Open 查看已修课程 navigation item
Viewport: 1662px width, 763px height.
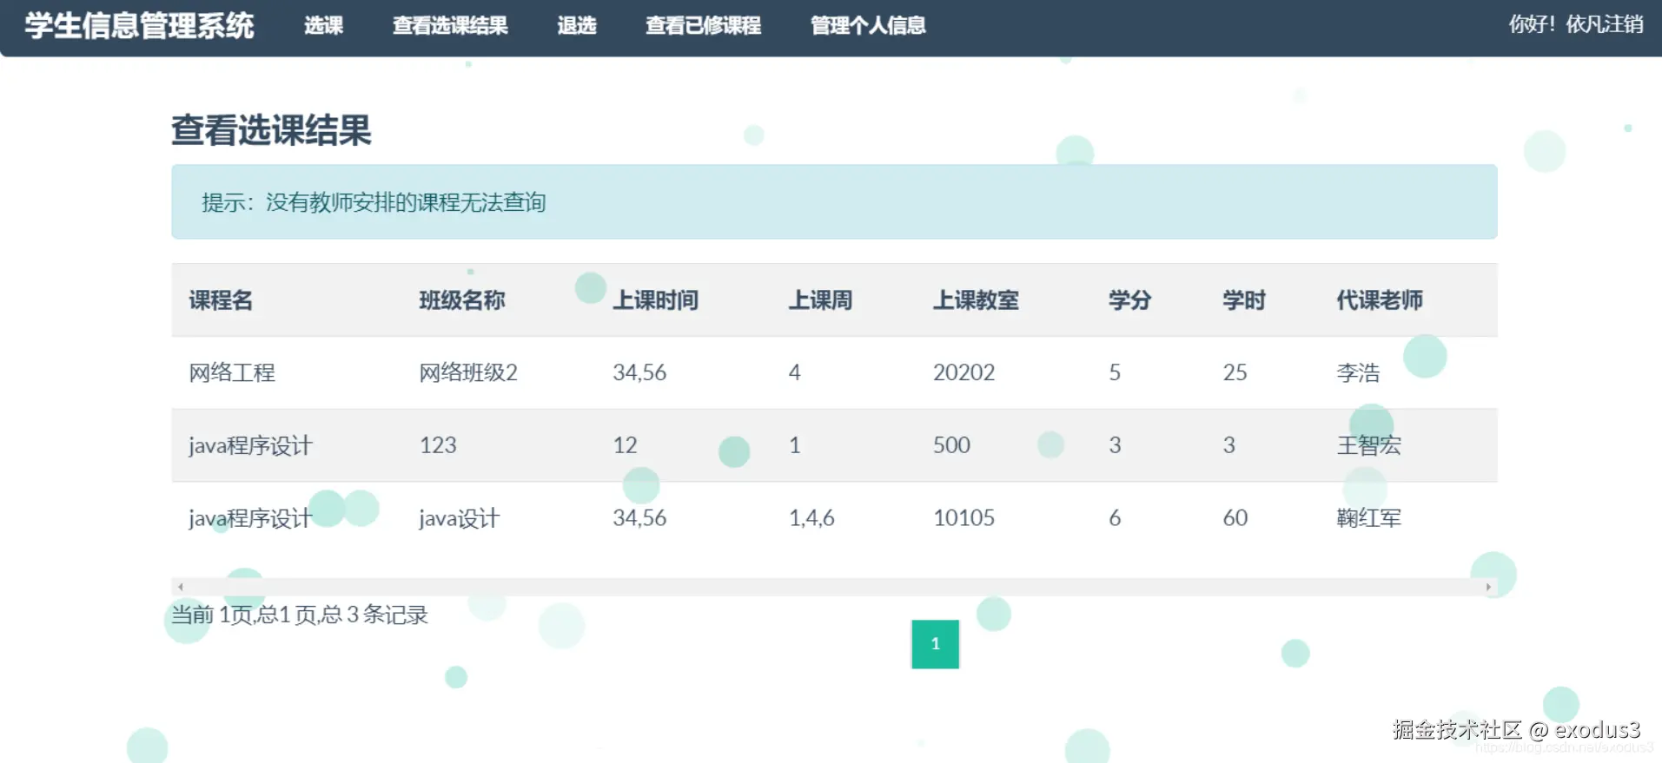pos(703,25)
